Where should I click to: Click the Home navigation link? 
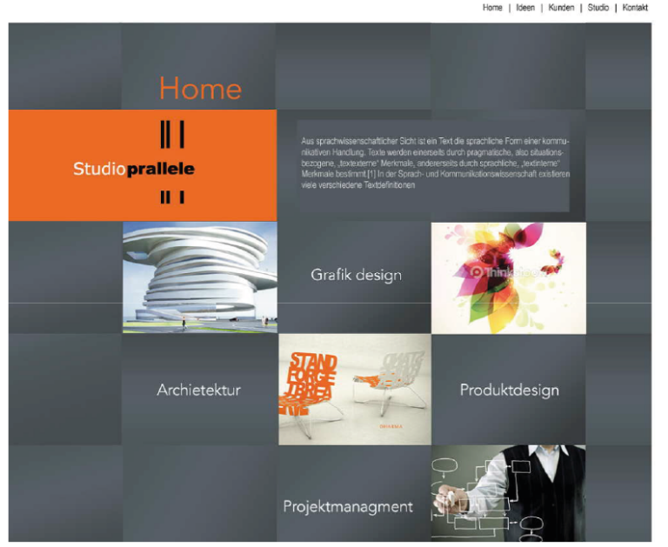(492, 8)
